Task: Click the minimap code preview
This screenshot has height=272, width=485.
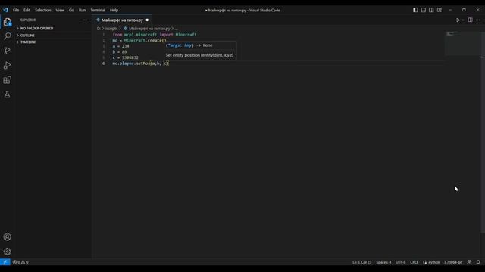Action: tap(462, 43)
